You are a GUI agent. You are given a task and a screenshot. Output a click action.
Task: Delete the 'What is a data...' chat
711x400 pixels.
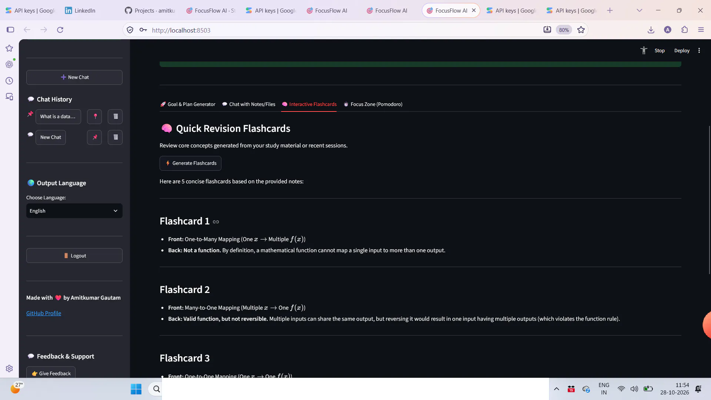pyautogui.click(x=115, y=116)
